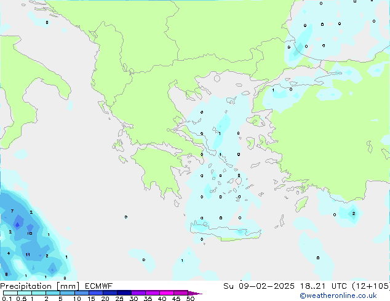The height and width of the screenshot is (301, 390).
Task: Click the 0.5–1 mm legend color swatch
Action: point(25,293)
